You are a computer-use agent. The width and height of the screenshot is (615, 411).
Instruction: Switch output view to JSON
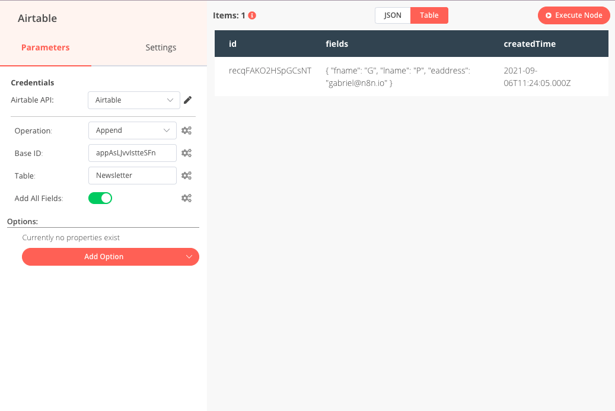click(393, 15)
